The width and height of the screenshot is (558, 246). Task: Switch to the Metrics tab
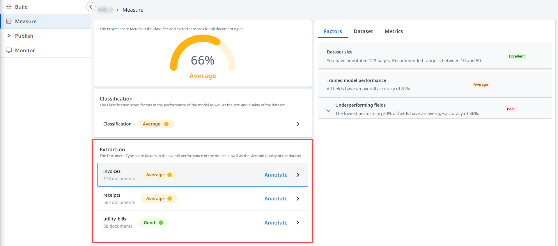click(x=394, y=31)
